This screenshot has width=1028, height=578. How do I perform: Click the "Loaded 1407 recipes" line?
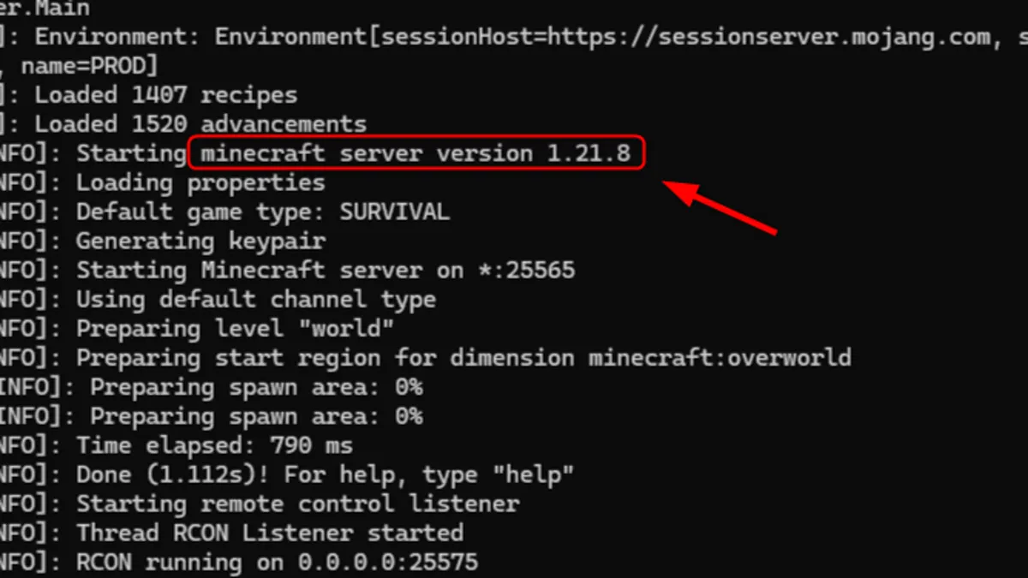pos(165,95)
